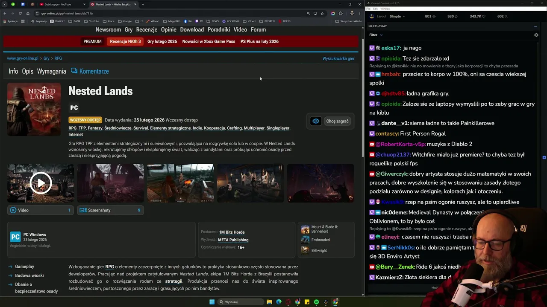
Task: Toggle the eye watch icon for the game
Action: [316, 121]
